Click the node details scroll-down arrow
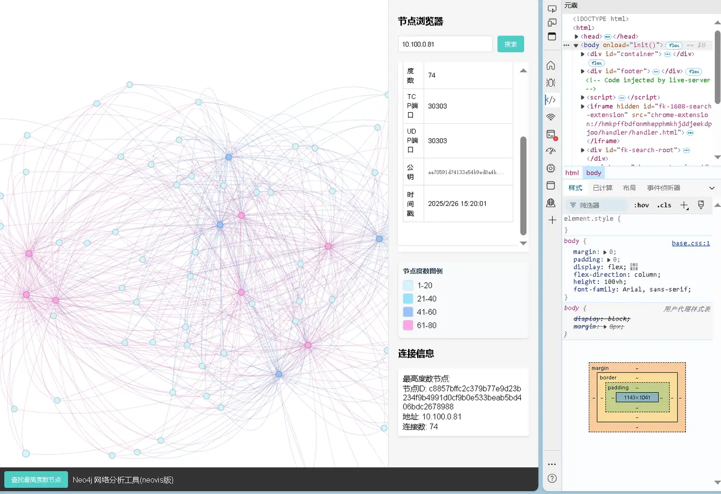721x494 pixels. pyautogui.click(x=523, y=243)
